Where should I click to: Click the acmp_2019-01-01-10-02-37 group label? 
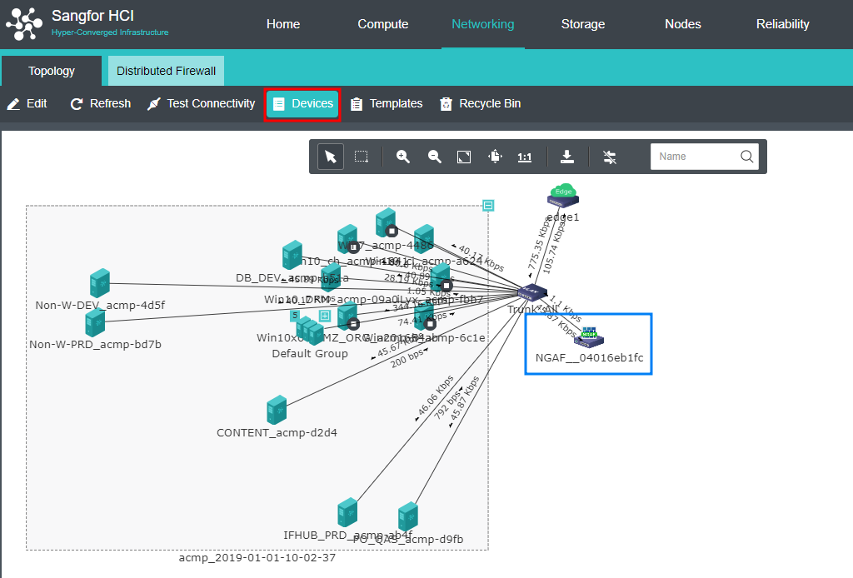(x=257, y=558)
